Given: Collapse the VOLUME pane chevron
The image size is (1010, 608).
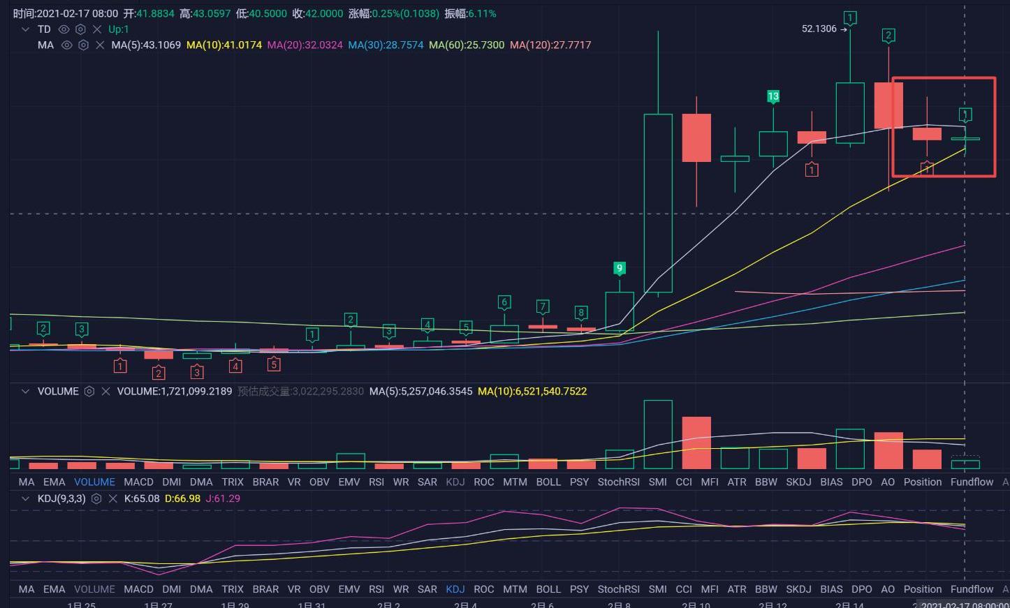Looking at the screenshot, I should click(25, 392).
